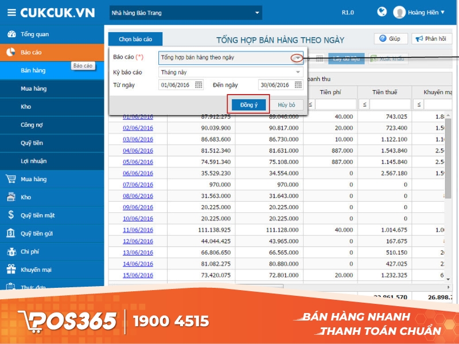The image size is (459, 344).
Task: Select the Mua hàng report submenu
Action: click(52, 89)
